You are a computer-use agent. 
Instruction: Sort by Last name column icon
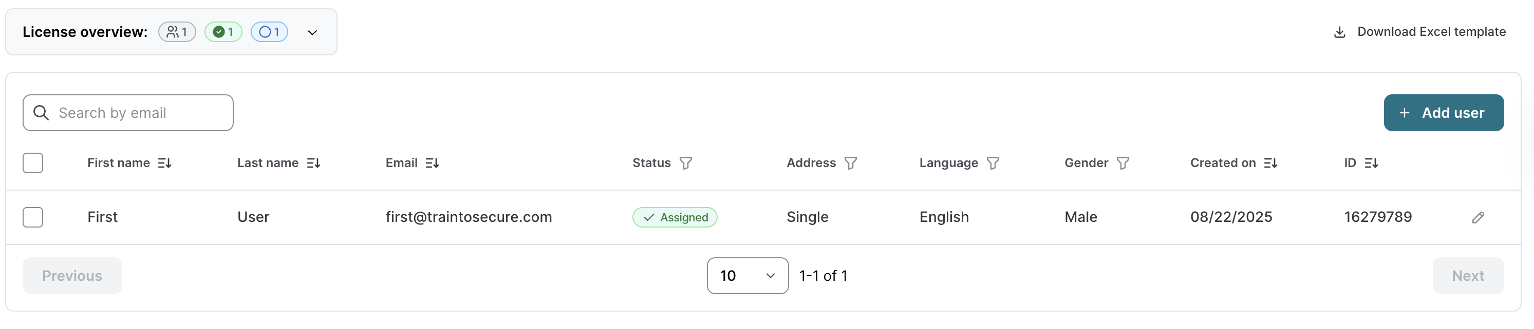(313, 163)
